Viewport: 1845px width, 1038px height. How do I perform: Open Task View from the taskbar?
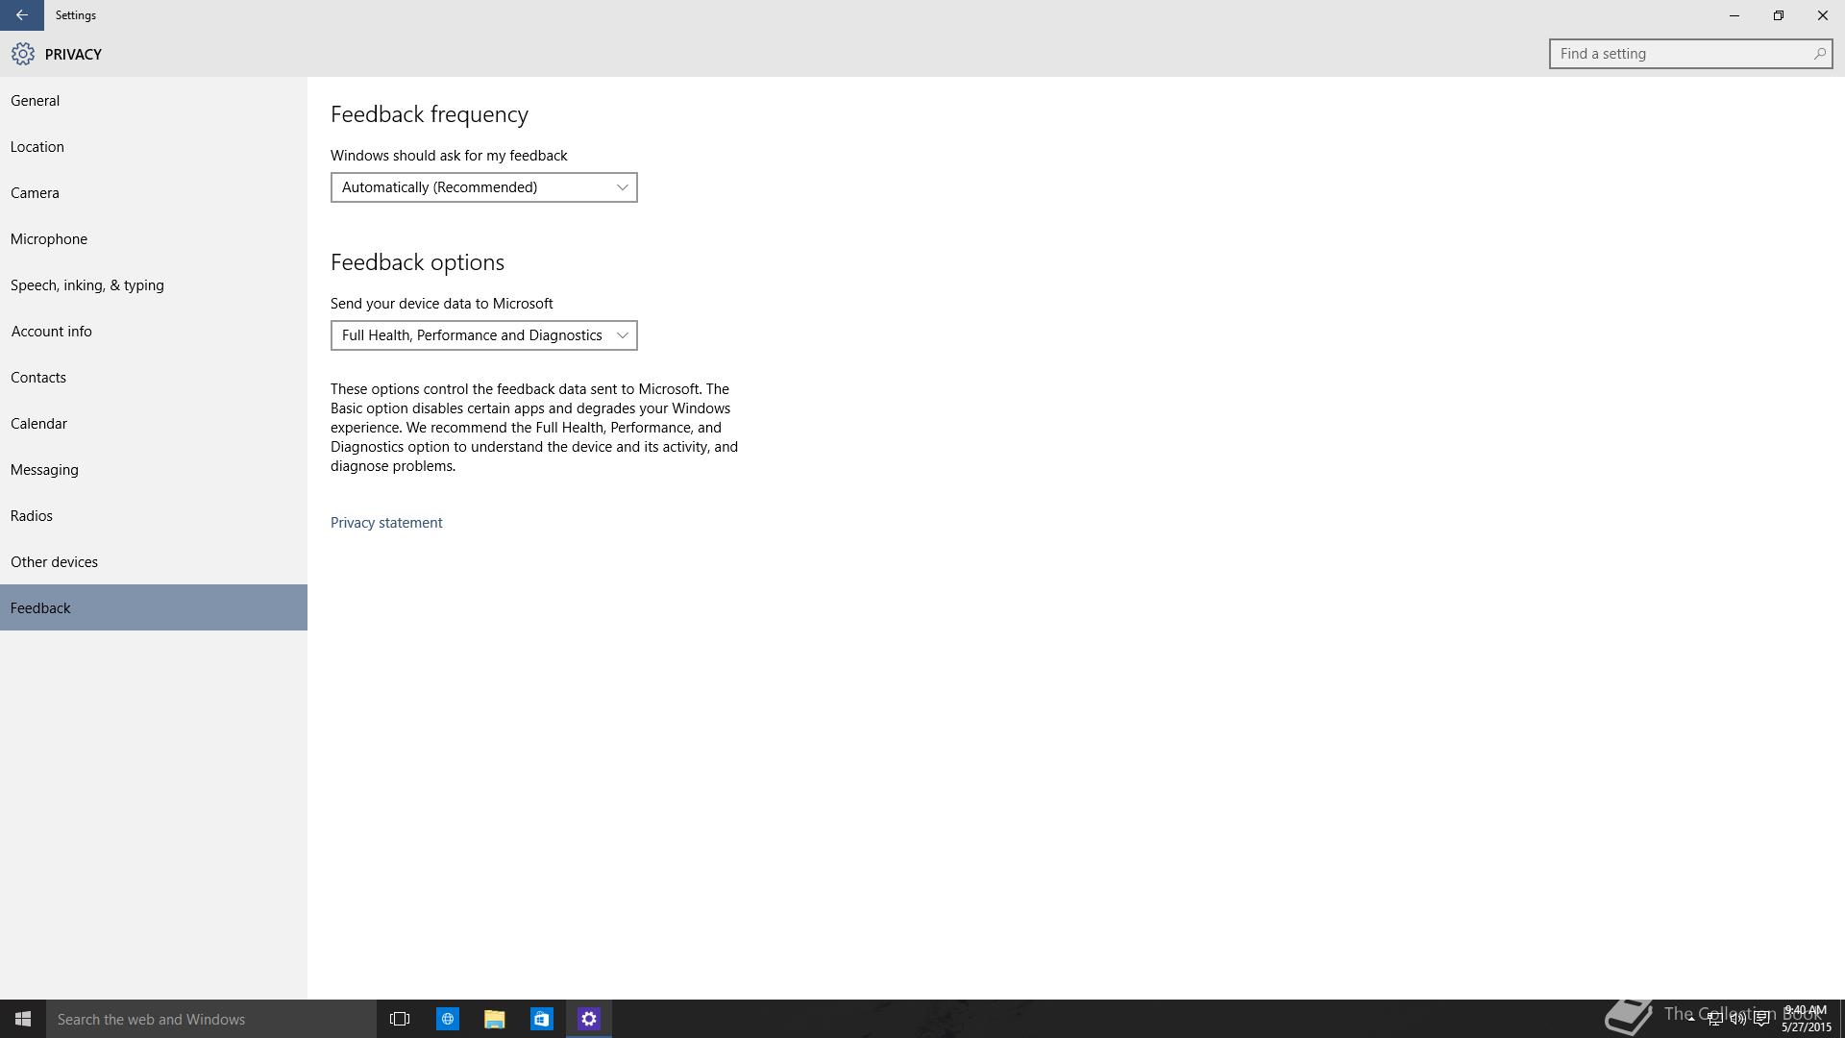[400, 1019]
